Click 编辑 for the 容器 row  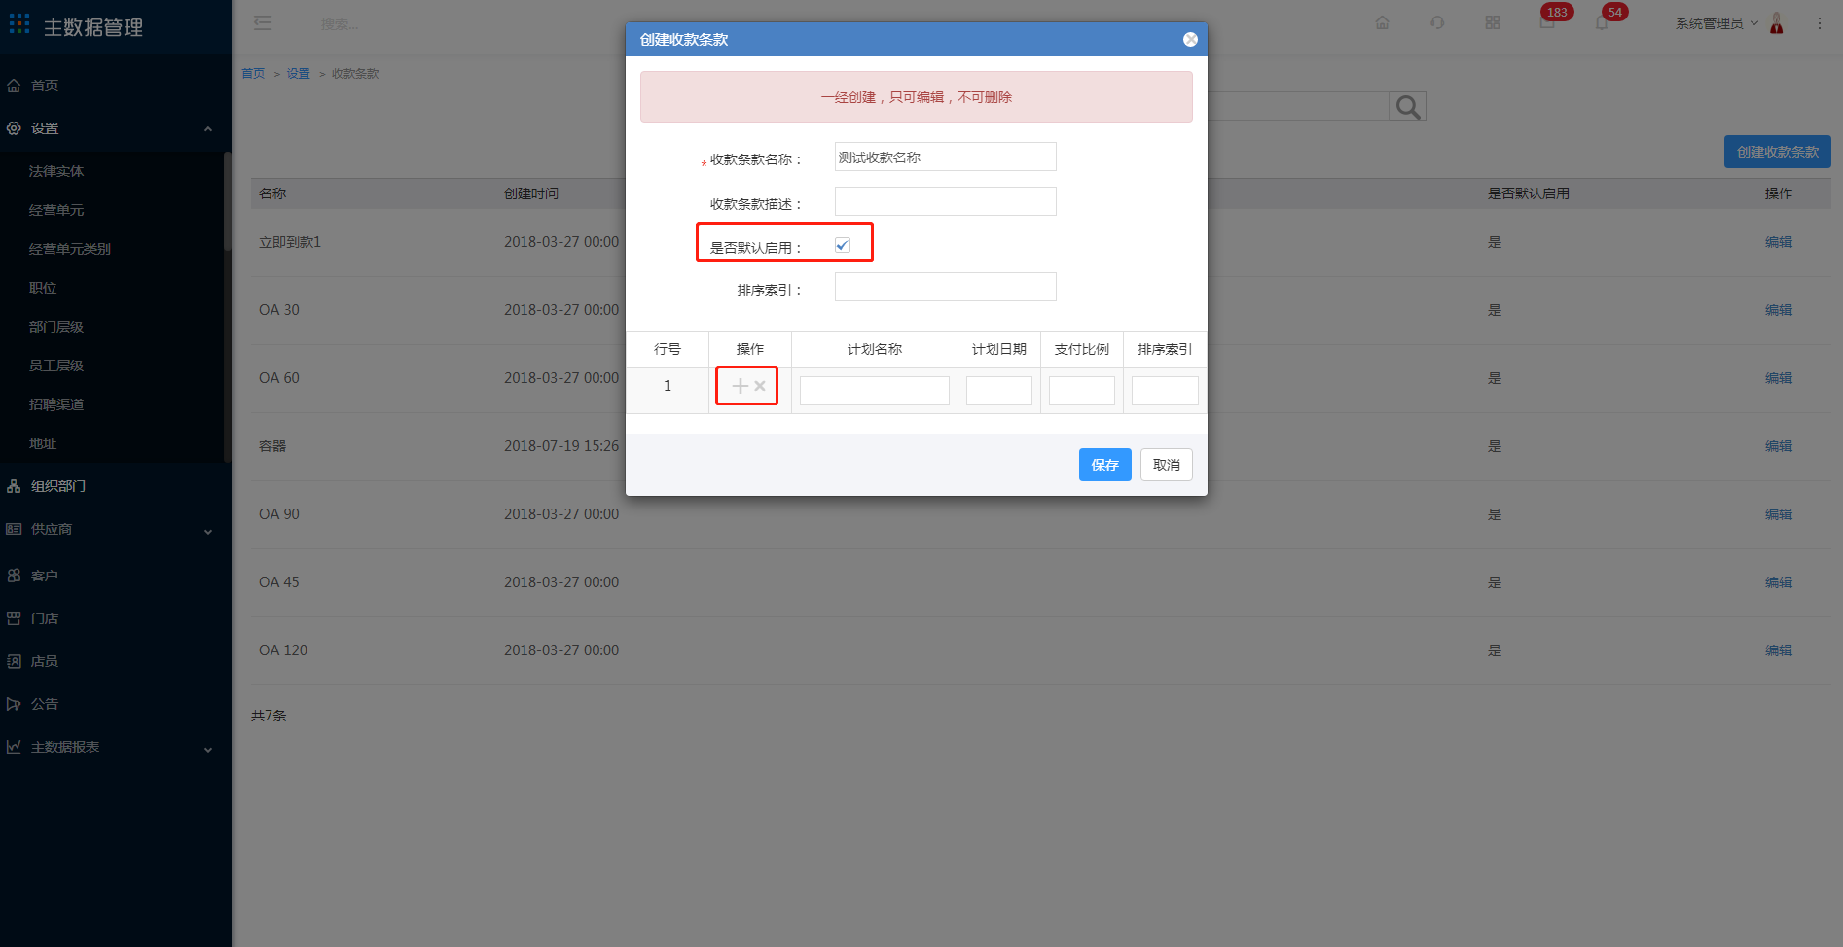1779,446
